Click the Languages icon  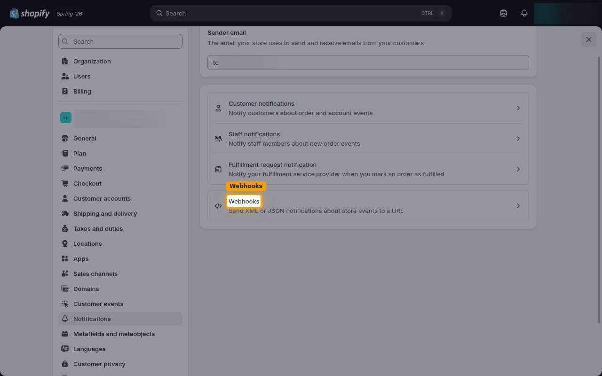tap(65, 349)
